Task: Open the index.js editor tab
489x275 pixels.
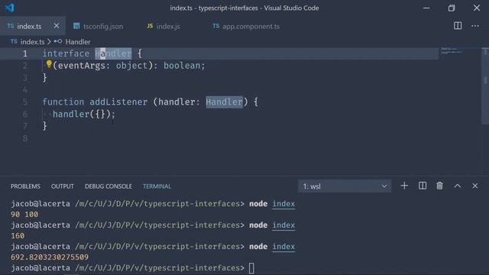Action: point(164,26)
